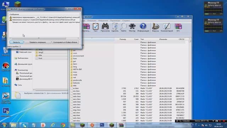
Task: Open the Операции menu in WinRAR
Action: coord(92,21)
